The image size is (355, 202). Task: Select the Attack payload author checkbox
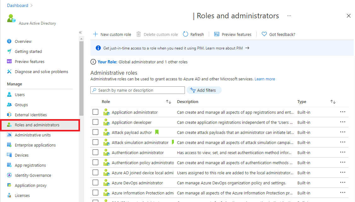[x=95, y=132]
